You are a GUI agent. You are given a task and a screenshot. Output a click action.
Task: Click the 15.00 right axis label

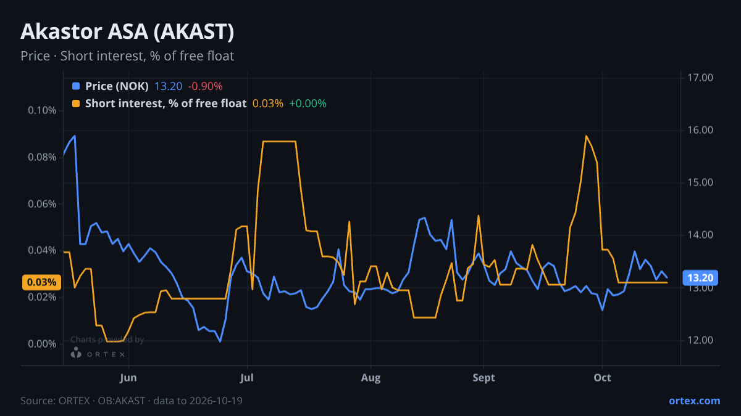(x=701, y=182)
